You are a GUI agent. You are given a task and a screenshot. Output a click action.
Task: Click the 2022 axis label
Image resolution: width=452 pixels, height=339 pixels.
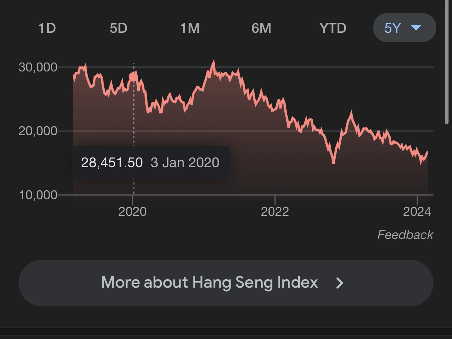(x=275, y=212)
